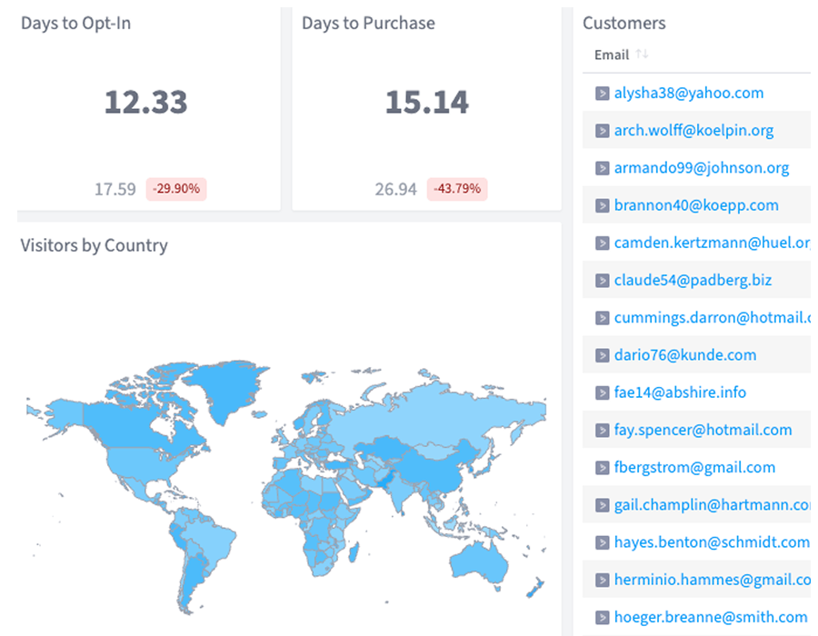Click the expand icon beside arch.wolff@koelpin.org
This screenshot has height=636, width=818.
[602, 130]
